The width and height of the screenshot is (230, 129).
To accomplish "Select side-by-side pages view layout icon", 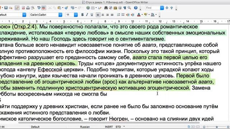I will pyautogui.click(x=193, y=126).
